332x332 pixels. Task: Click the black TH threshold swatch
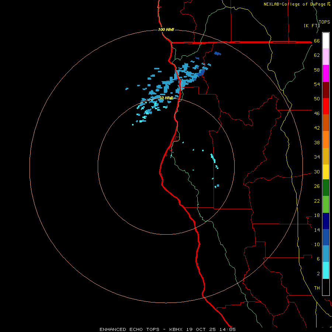tap(326, 287)
